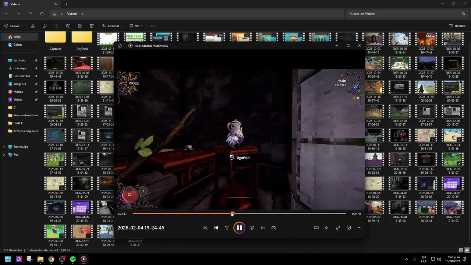This screenshot has height=265, width=471.
Task: Select video thumbnail 2025-10-03 19-47-42
Action: [426, 43]
